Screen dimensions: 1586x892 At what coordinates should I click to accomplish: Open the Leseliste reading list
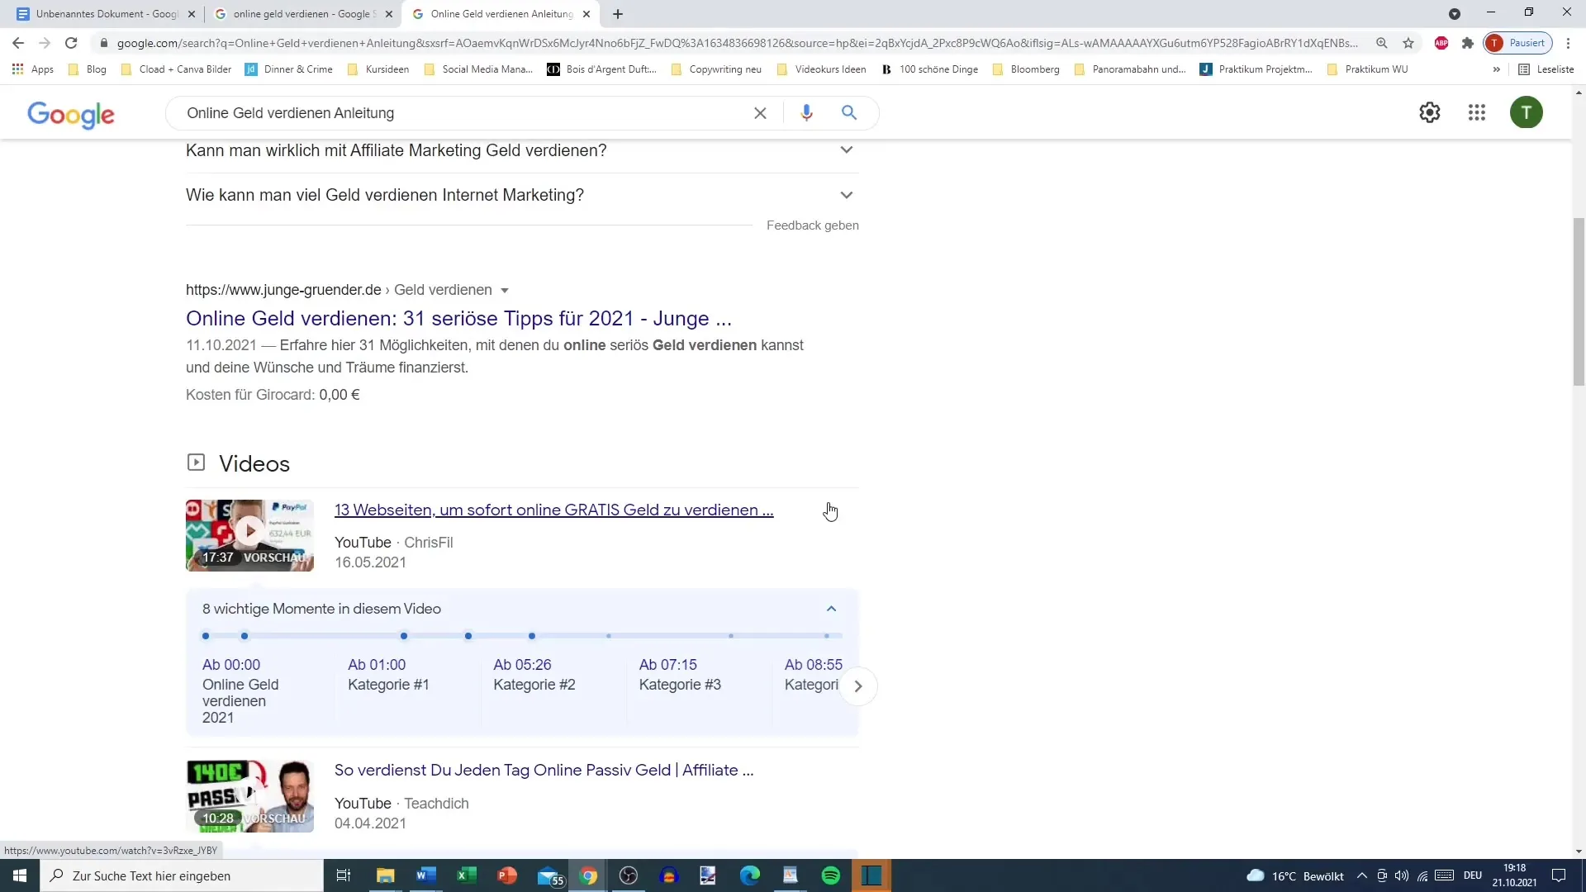click(x=1546, y=69)
